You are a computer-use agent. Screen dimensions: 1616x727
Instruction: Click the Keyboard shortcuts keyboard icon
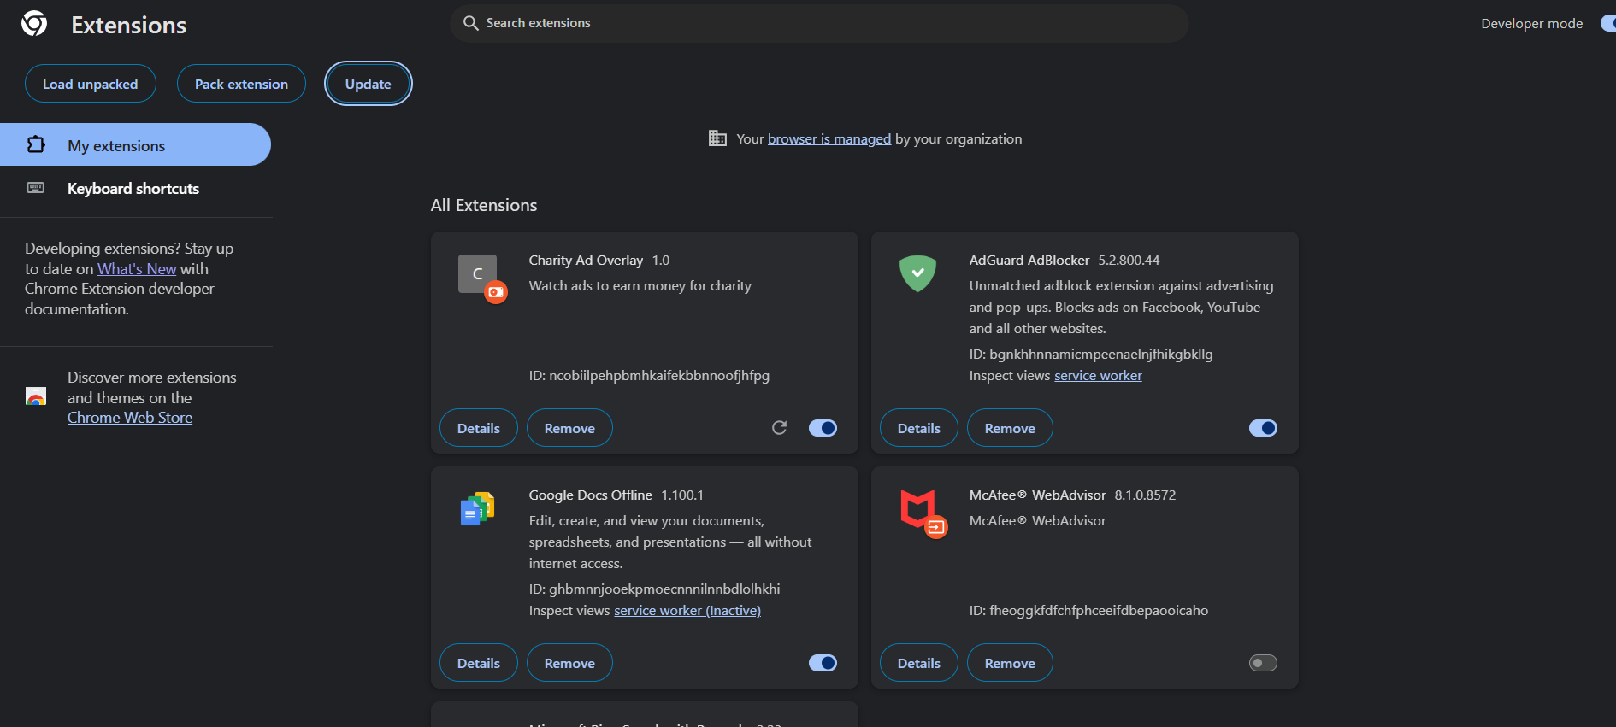(x=36, y=188)
